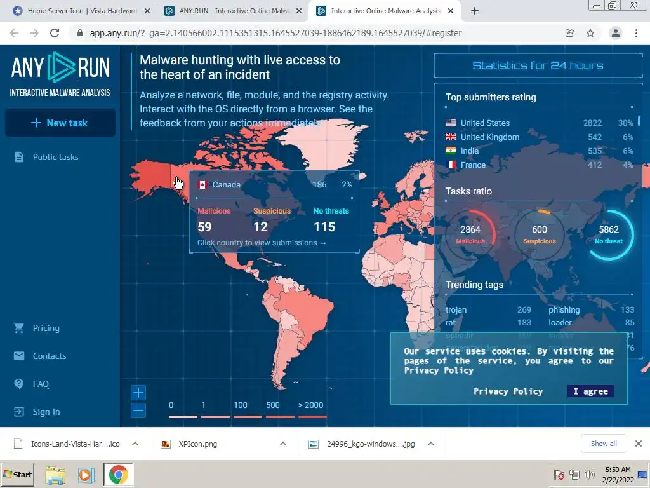650x488 pixels.
Task: Click the Contacts envelope icon
Action: (18, 356)
